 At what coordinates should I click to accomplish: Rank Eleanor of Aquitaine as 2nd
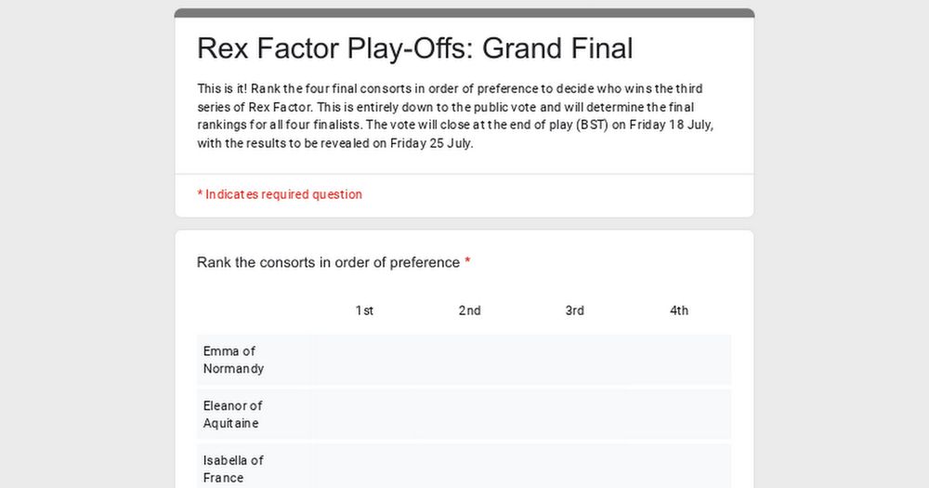click(x=469, y=415)
